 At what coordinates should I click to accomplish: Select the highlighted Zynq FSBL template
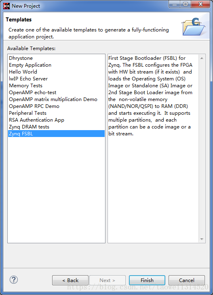(56, 134)
